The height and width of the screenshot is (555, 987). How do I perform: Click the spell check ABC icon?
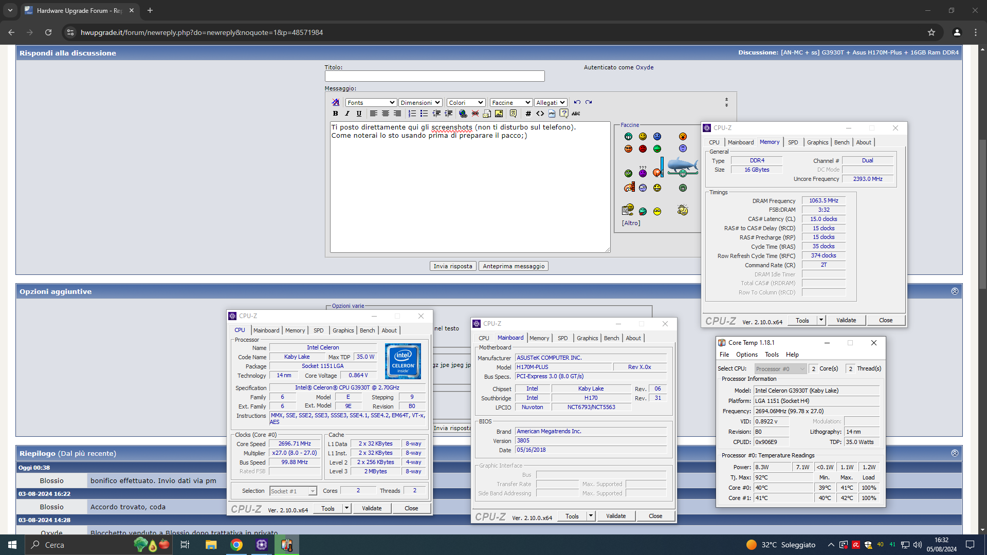pos(576,114)
